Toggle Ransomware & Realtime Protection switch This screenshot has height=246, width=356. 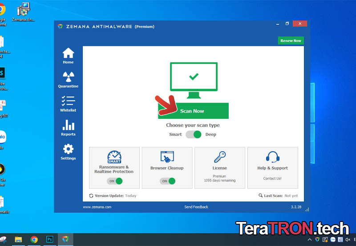(x=115, y=181)
